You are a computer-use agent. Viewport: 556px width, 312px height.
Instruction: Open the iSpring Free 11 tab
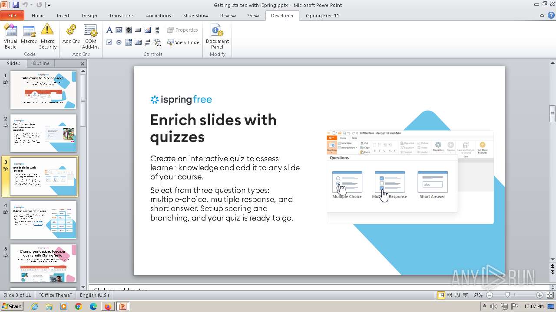click(322, 15)
